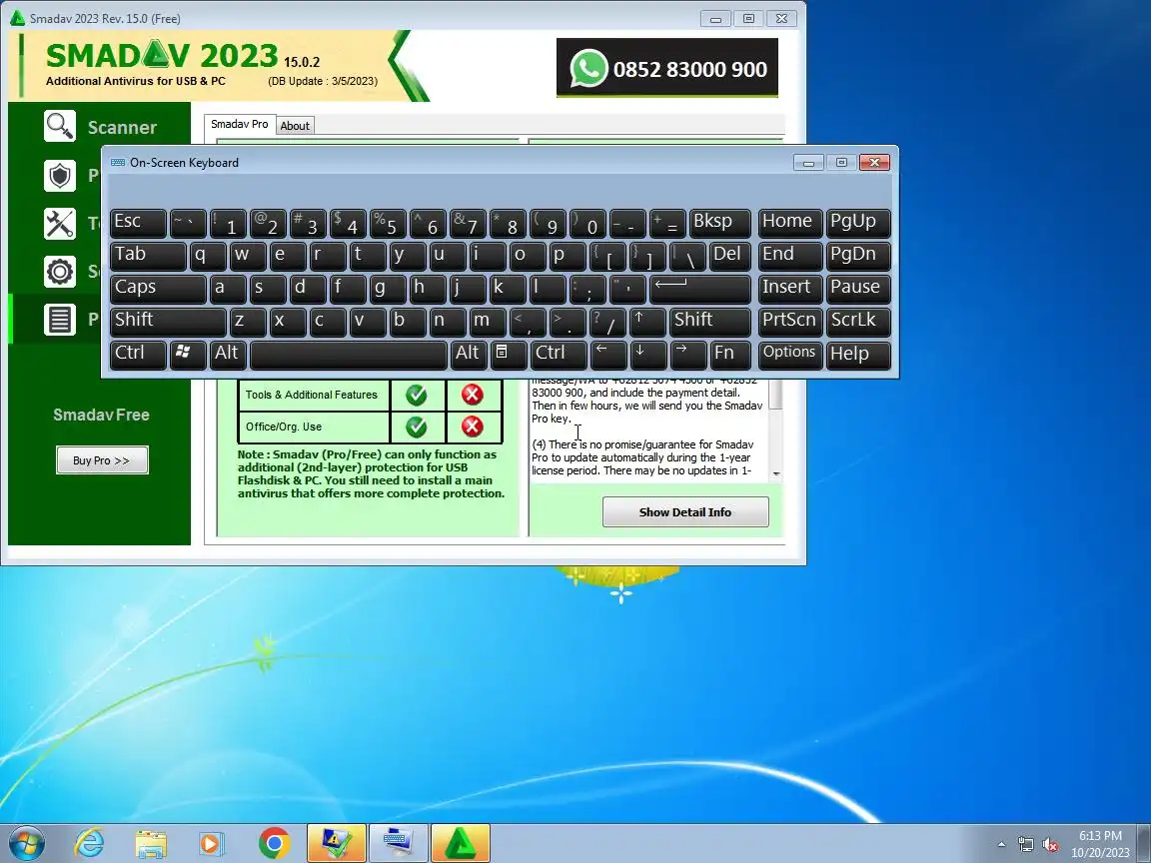
Task: Toggle right Alt key on On-Screen Keyboard
Action: tap(469, 354)
